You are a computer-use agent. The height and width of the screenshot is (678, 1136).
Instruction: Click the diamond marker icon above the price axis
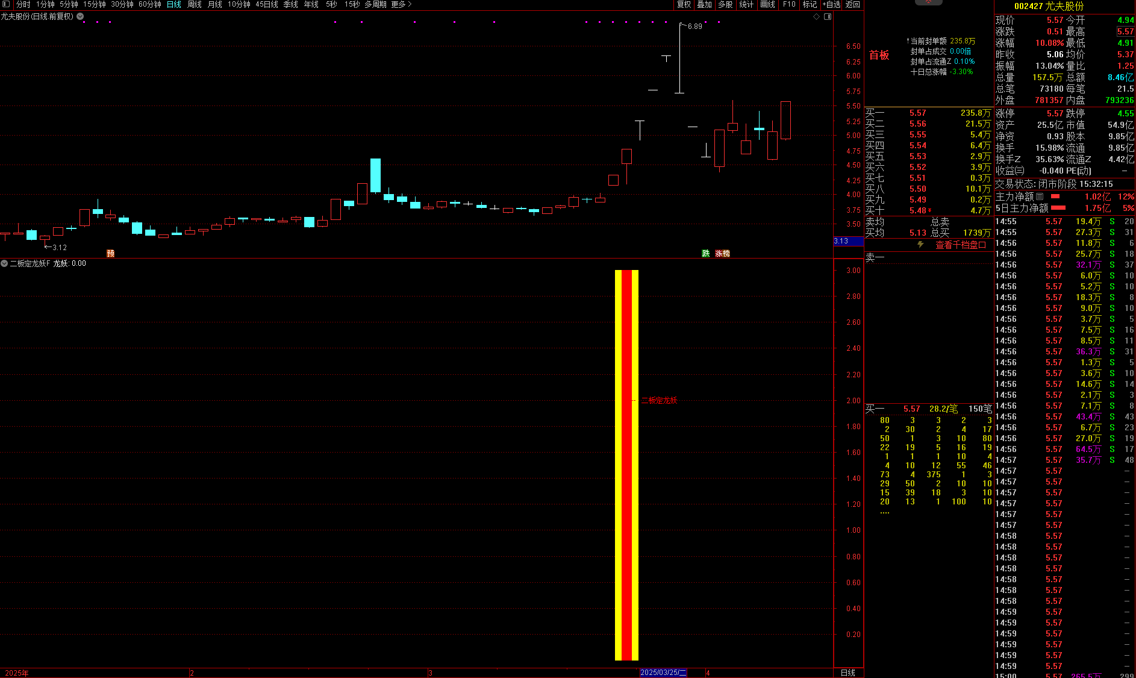click(x=817, y=16)
